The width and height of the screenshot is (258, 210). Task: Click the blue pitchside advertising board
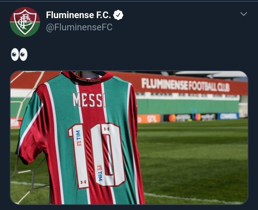coord(228,116)
